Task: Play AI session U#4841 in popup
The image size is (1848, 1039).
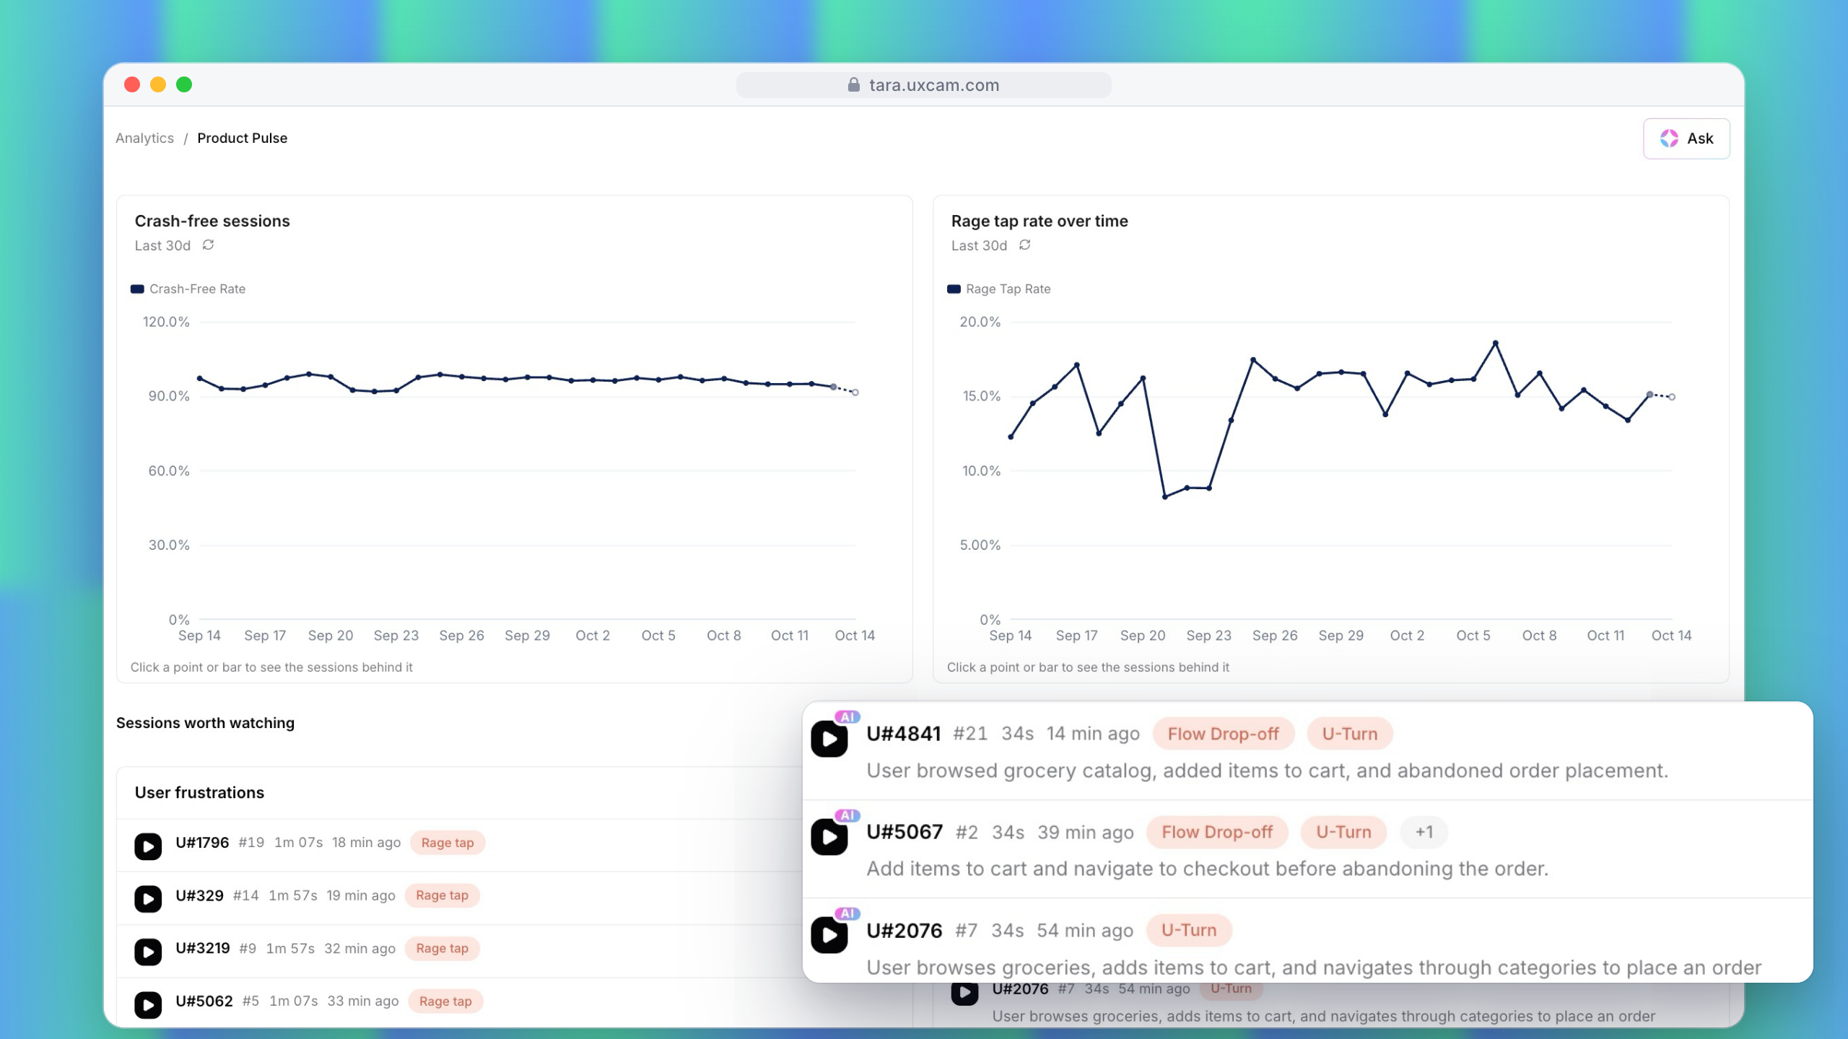Action: [829, 739]
